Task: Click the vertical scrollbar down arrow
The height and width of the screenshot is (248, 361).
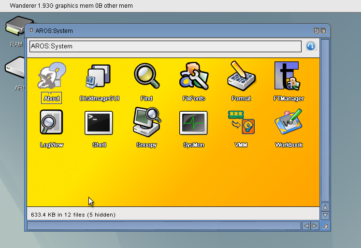Action: (x=325, y=215)
